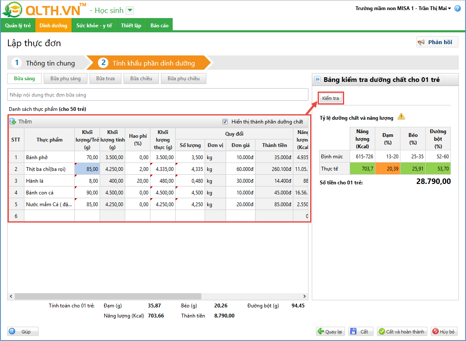The height and width of the screenshot is (341, 466).
Task: Click the breakfast menu content input field
Action: coord(158,95)
